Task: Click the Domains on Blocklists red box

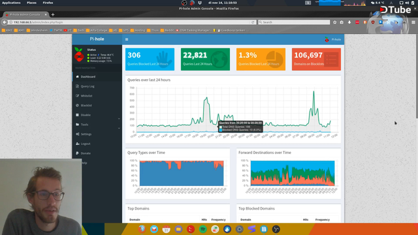Action: coord(316,59)
